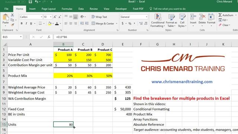238x134 pixels.
Task: Switch to the Developer tab
Action: click(x=121, y=9)
